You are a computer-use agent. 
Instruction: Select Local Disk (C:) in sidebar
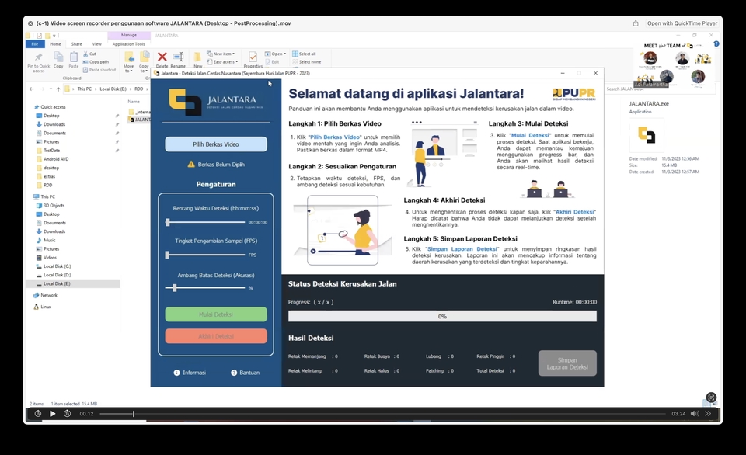click(x=57, y=266)
